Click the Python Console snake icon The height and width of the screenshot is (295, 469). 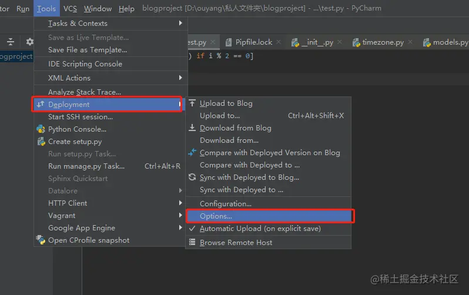click(41, 129)
